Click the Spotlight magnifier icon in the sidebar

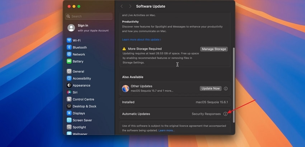pos(69,127)
